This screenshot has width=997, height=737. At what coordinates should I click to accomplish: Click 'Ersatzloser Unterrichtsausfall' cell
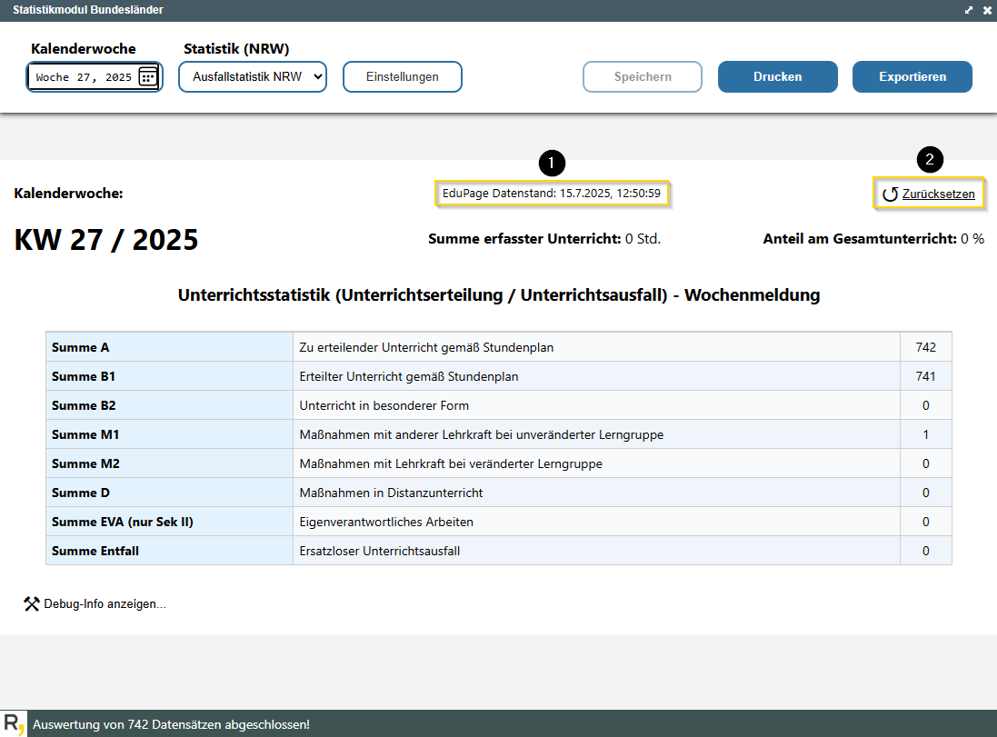tap(596, 552)
